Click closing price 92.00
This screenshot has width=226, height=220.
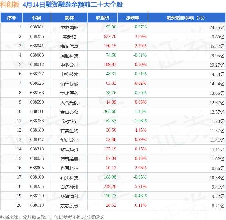pos(111,27)
